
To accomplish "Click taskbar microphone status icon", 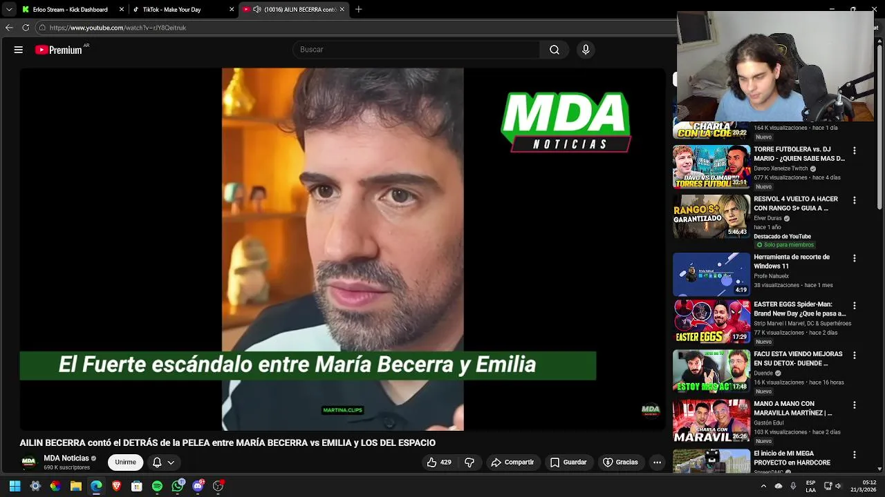I will (x=793, y=486).
